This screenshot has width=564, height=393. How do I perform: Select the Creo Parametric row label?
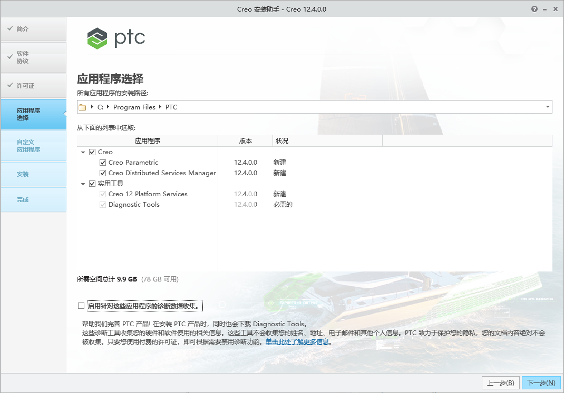tap(133, 163)
